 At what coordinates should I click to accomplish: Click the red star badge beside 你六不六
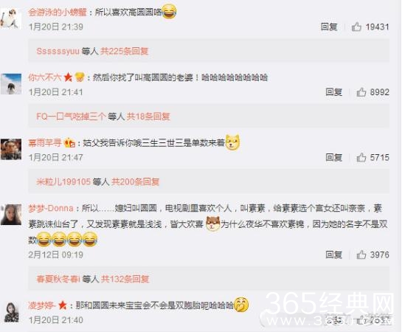click(x=68, y=77)
